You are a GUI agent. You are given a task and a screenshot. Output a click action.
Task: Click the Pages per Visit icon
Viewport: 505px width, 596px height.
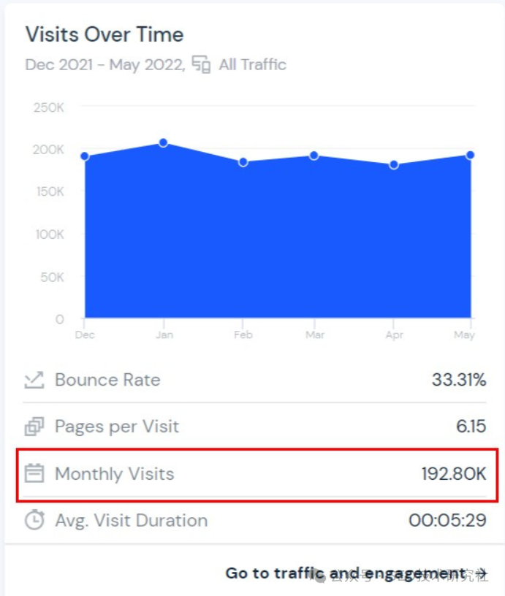click(x=34, y=427)
